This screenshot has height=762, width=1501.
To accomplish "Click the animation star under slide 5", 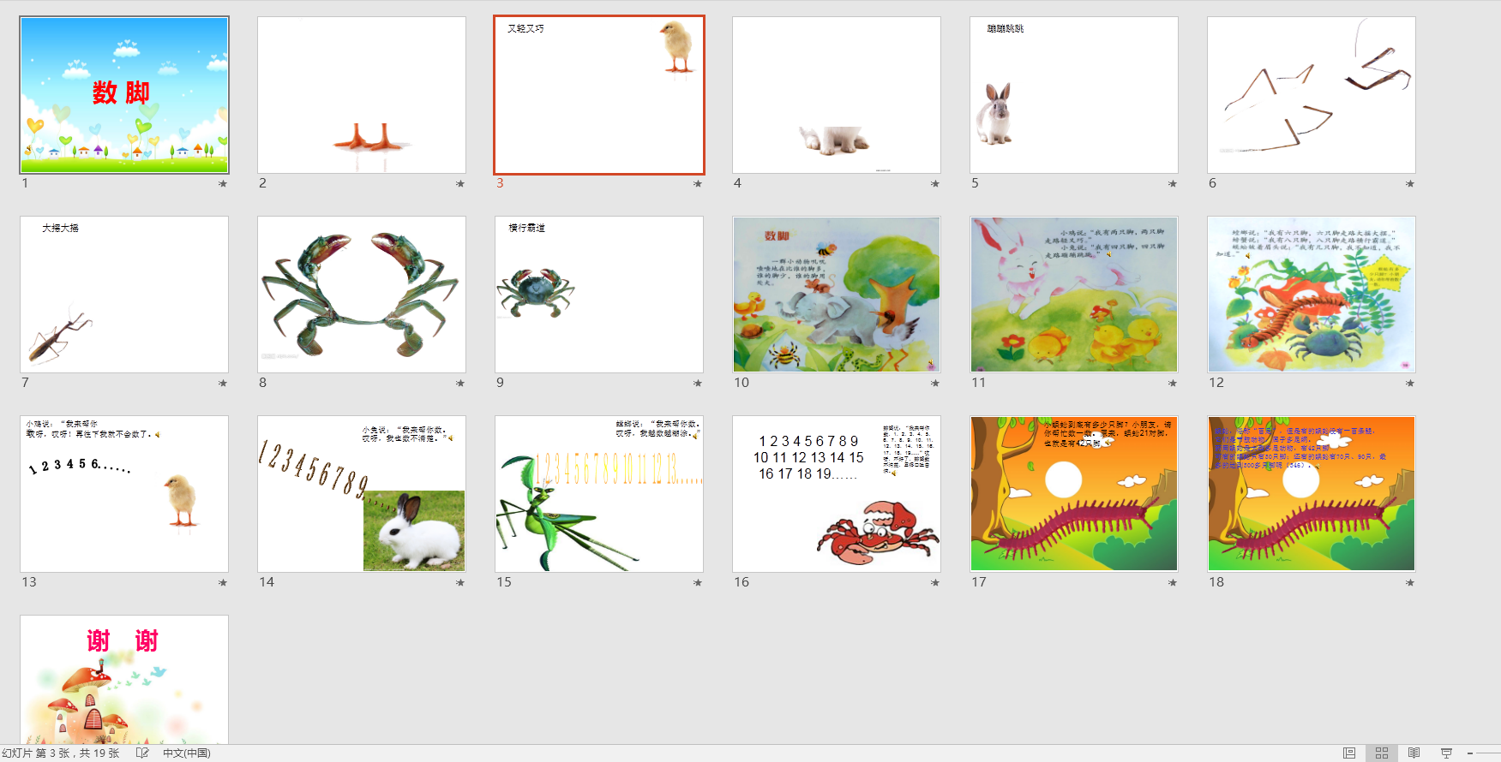I will pos(1173,183).
